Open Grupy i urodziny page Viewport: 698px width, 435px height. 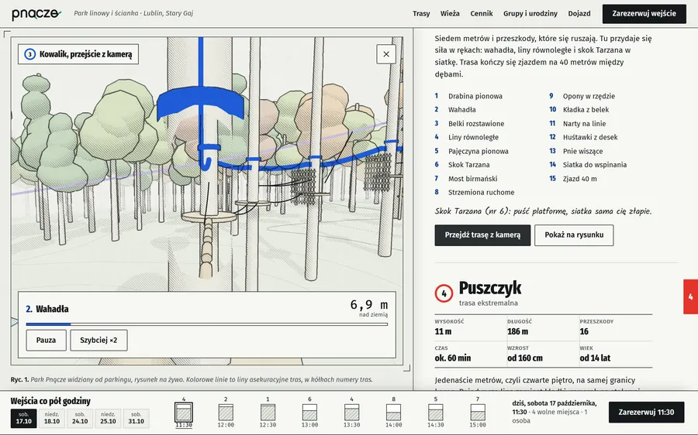point(530,13)
